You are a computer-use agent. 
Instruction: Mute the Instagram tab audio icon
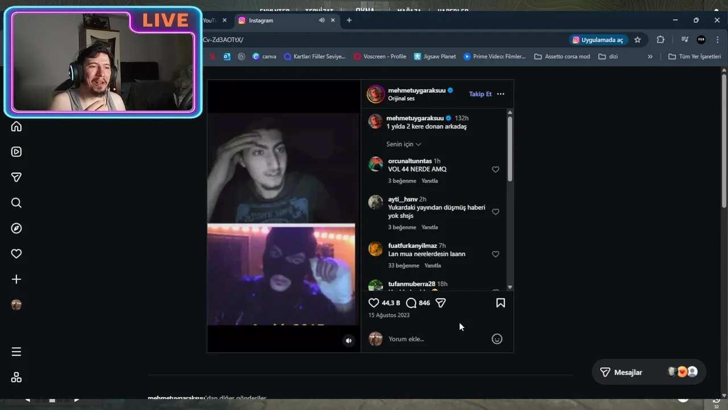pos(321,20)
